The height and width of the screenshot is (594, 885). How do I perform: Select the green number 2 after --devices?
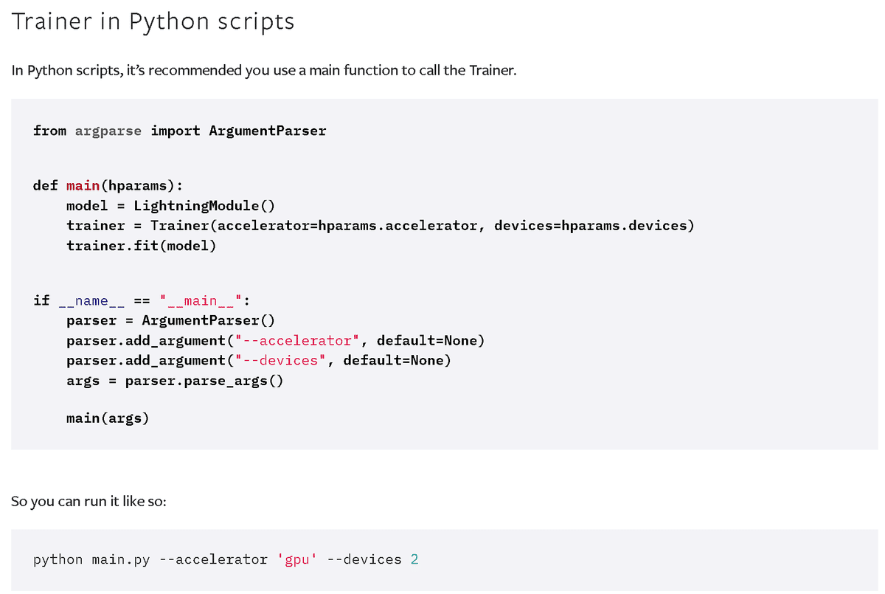(x=416, y=559)
